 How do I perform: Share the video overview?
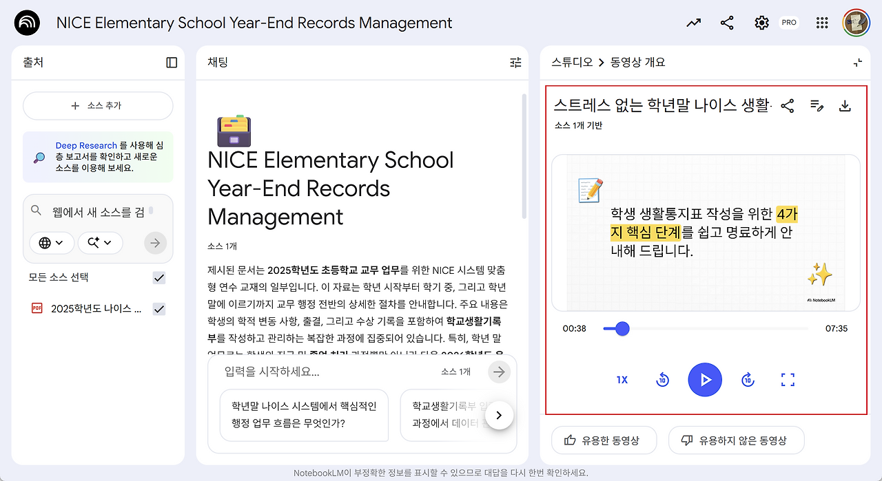788,106
